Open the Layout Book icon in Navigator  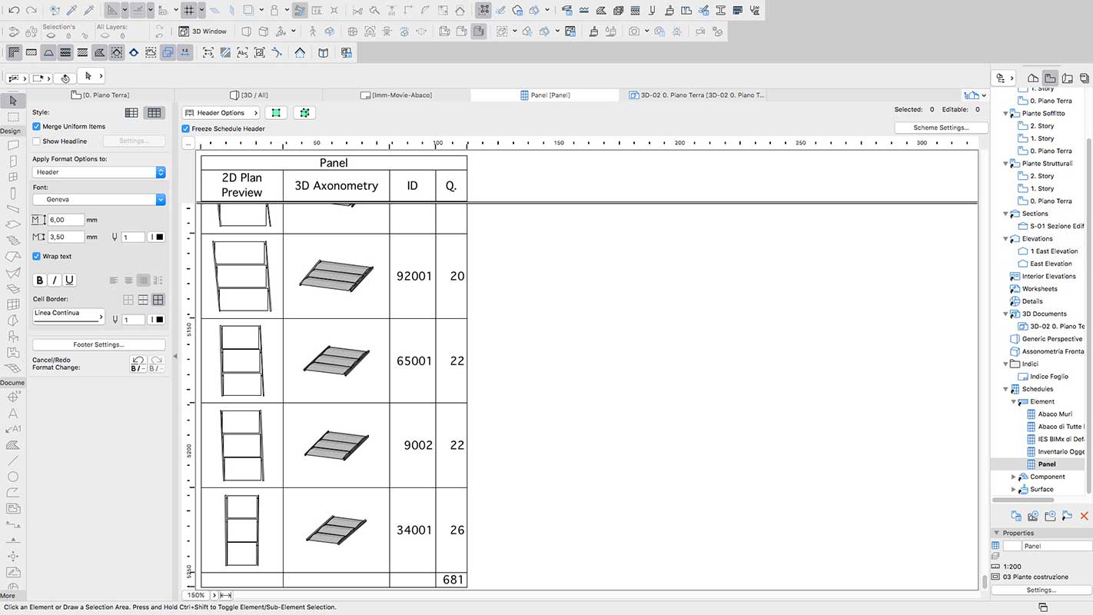tap(1067, 78)
